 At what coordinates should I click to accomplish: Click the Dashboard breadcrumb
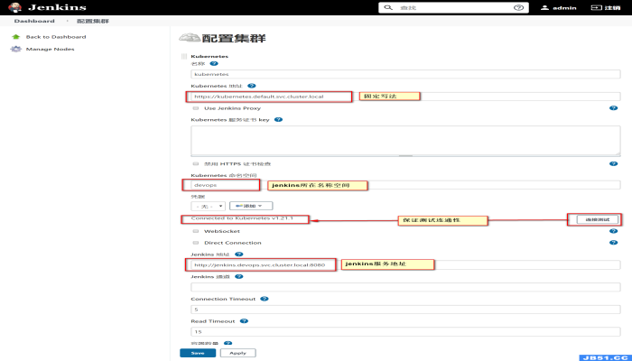pyautogui.click(x=34, y=21)
